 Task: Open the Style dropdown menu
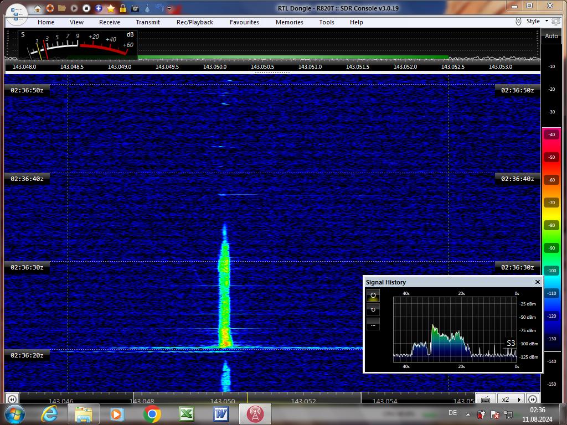[537, 22]
